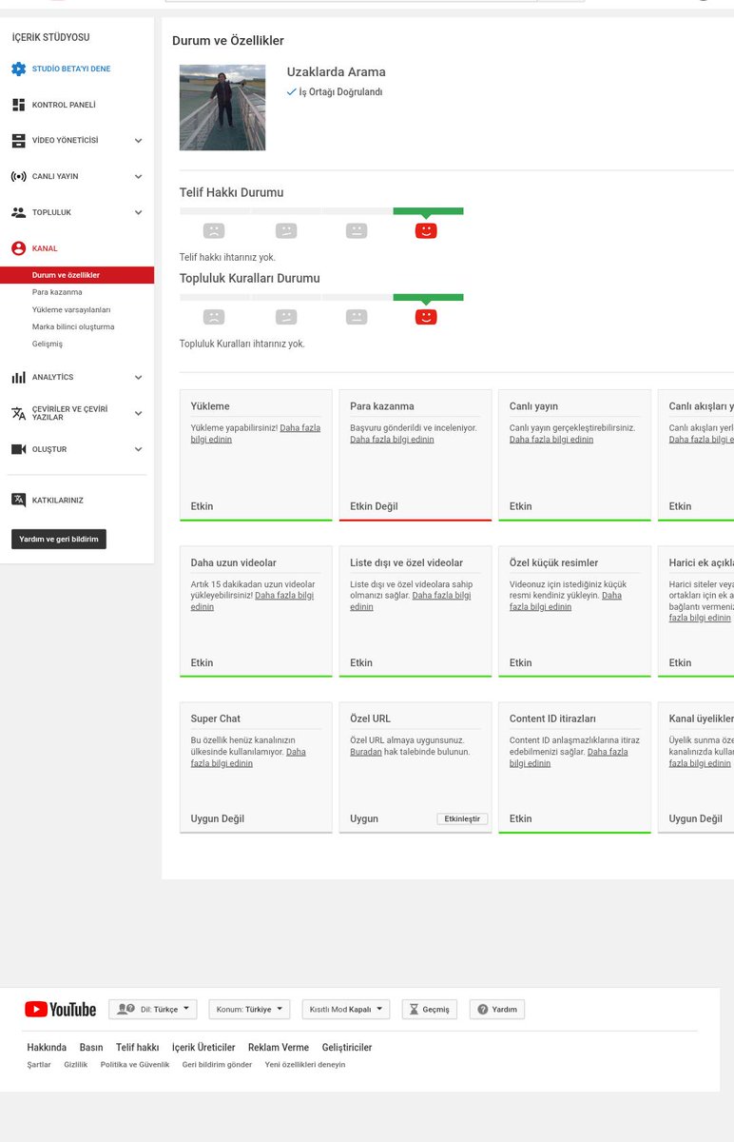
Task: Click the saddest gray face under Topluluk Kuralları
Action: (215, 317)
